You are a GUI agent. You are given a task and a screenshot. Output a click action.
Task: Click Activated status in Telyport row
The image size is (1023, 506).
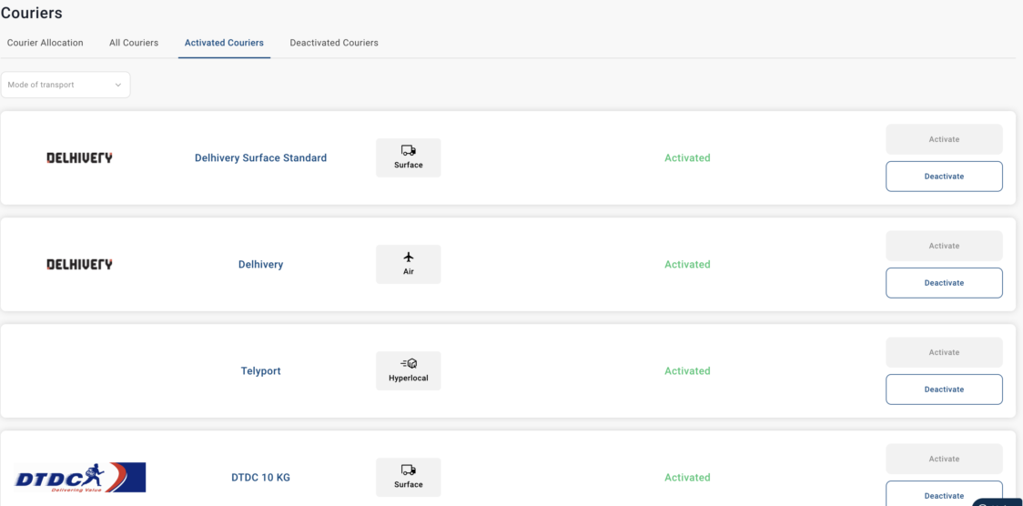pyautogui.click(x=688, y=371)
